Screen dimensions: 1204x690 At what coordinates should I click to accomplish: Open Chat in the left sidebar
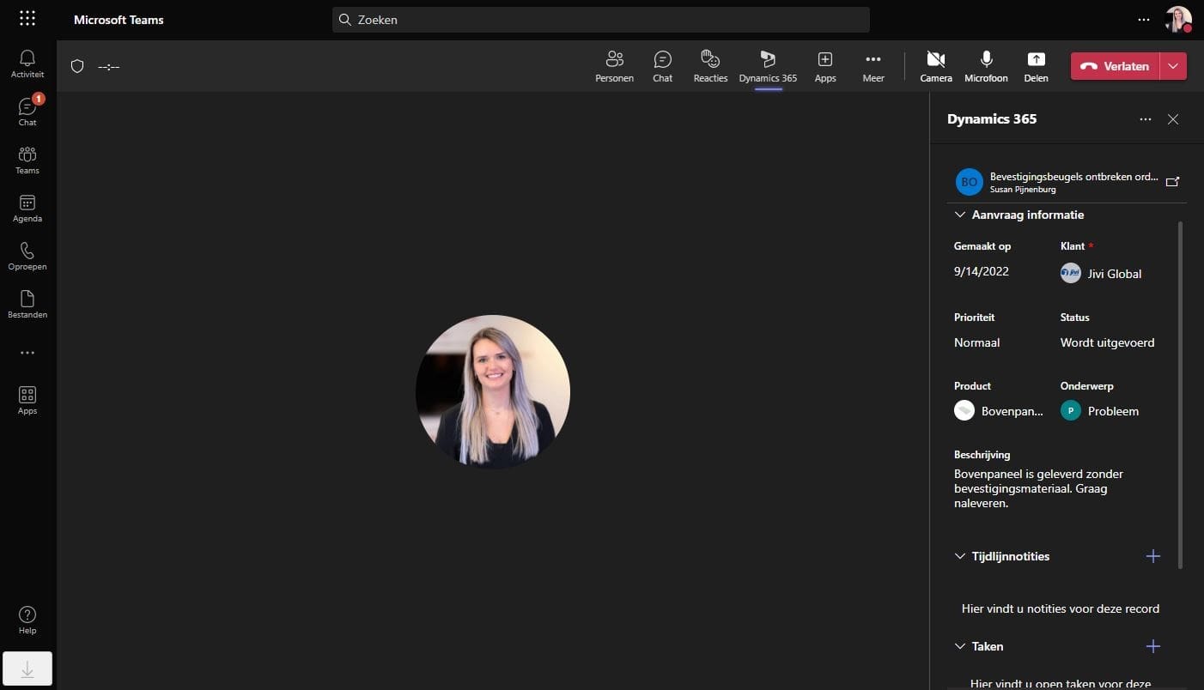click(27, 112)
